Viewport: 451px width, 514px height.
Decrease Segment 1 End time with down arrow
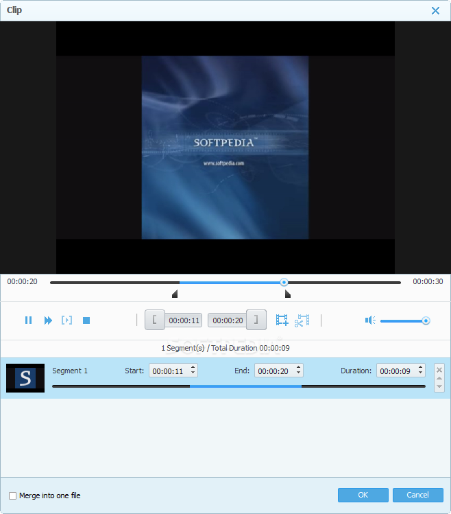pos(298,374)
